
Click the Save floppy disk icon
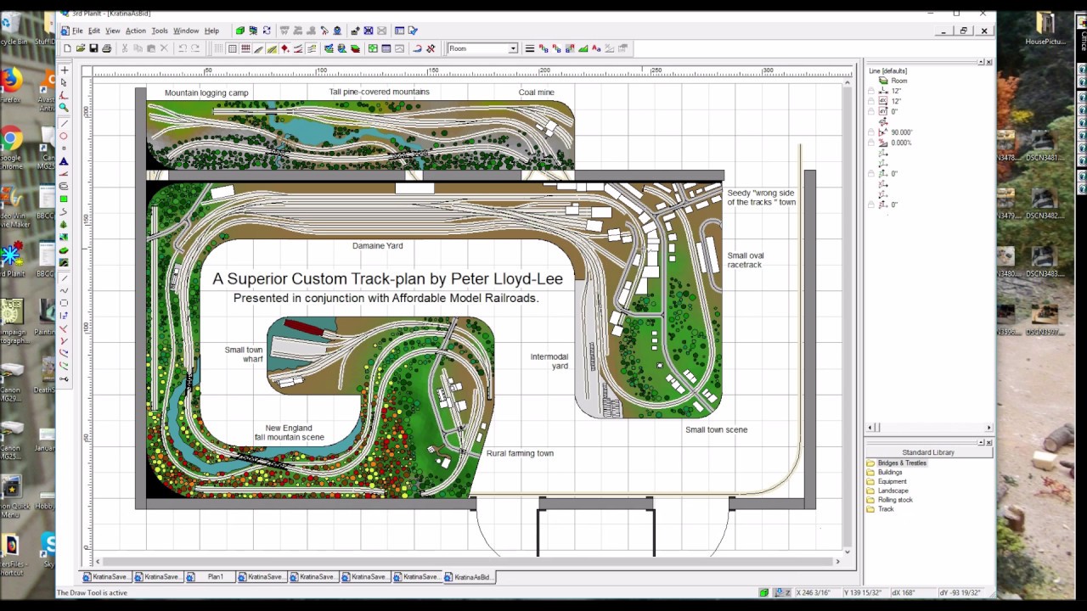(93, 48)
